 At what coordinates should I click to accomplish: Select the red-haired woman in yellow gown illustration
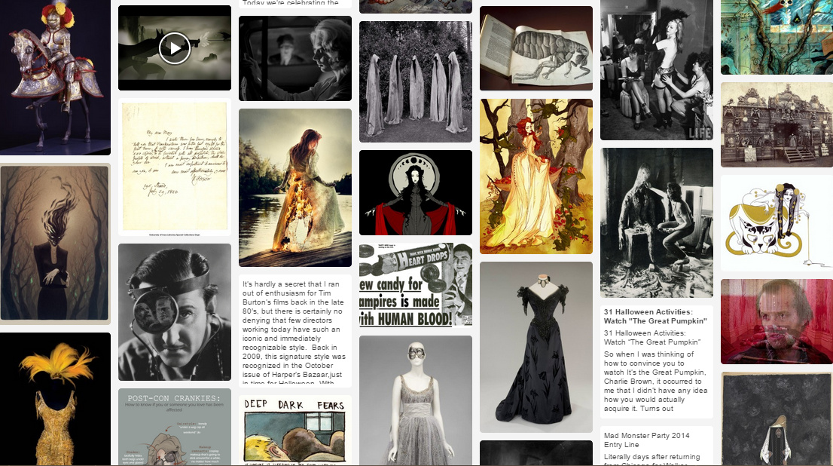536,176
